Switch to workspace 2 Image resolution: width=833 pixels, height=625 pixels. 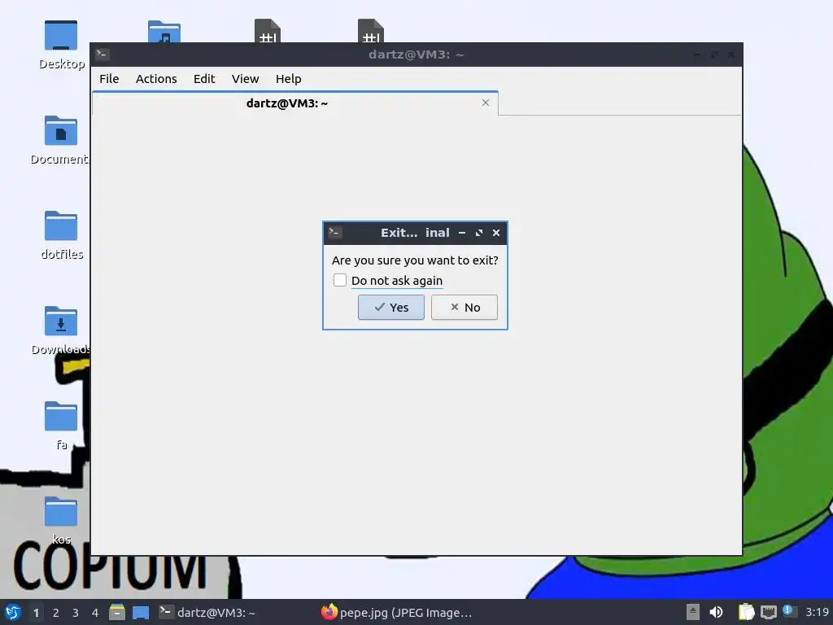56,613
